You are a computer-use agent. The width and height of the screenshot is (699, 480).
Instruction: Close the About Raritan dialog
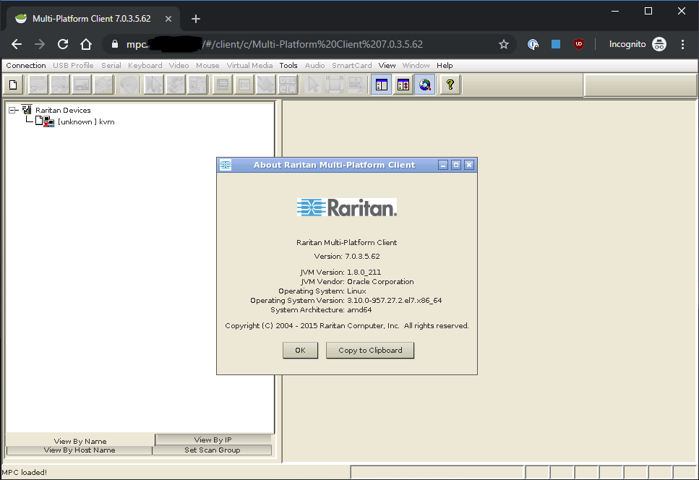click(469, 165)
